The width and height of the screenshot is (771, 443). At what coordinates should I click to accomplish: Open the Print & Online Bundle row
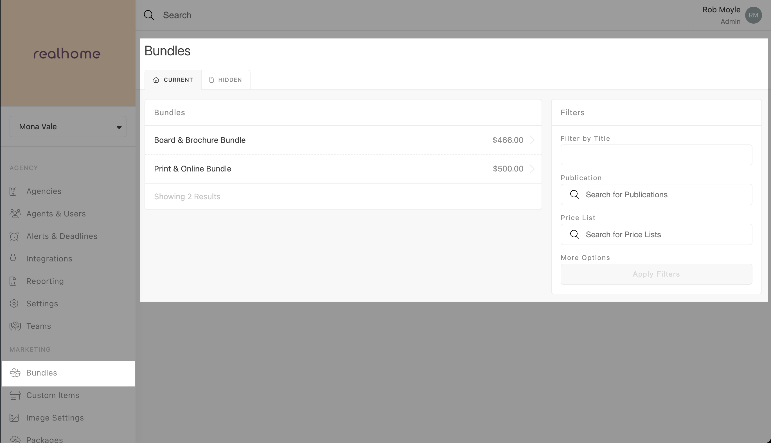(x=304, y=169)
